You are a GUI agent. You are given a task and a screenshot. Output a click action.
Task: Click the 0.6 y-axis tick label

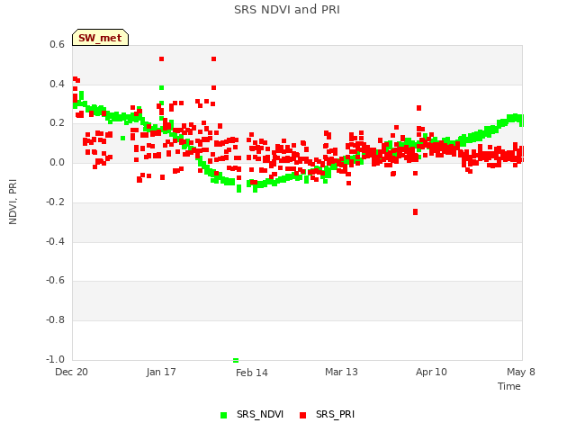57,44
